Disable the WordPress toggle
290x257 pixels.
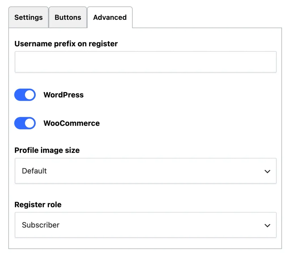[x=25, y=95]
